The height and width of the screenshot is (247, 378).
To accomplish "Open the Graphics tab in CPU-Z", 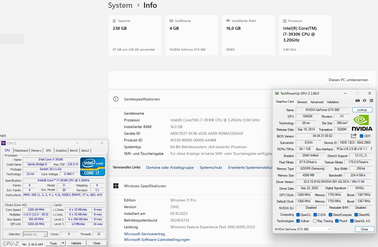I will [61, 151].
